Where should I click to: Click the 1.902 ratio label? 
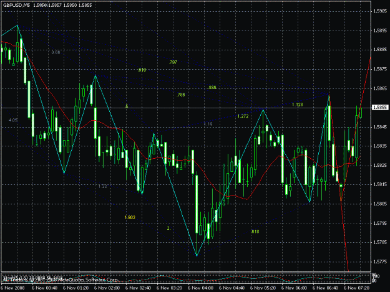pyautogui.click(x=130, y=217)
